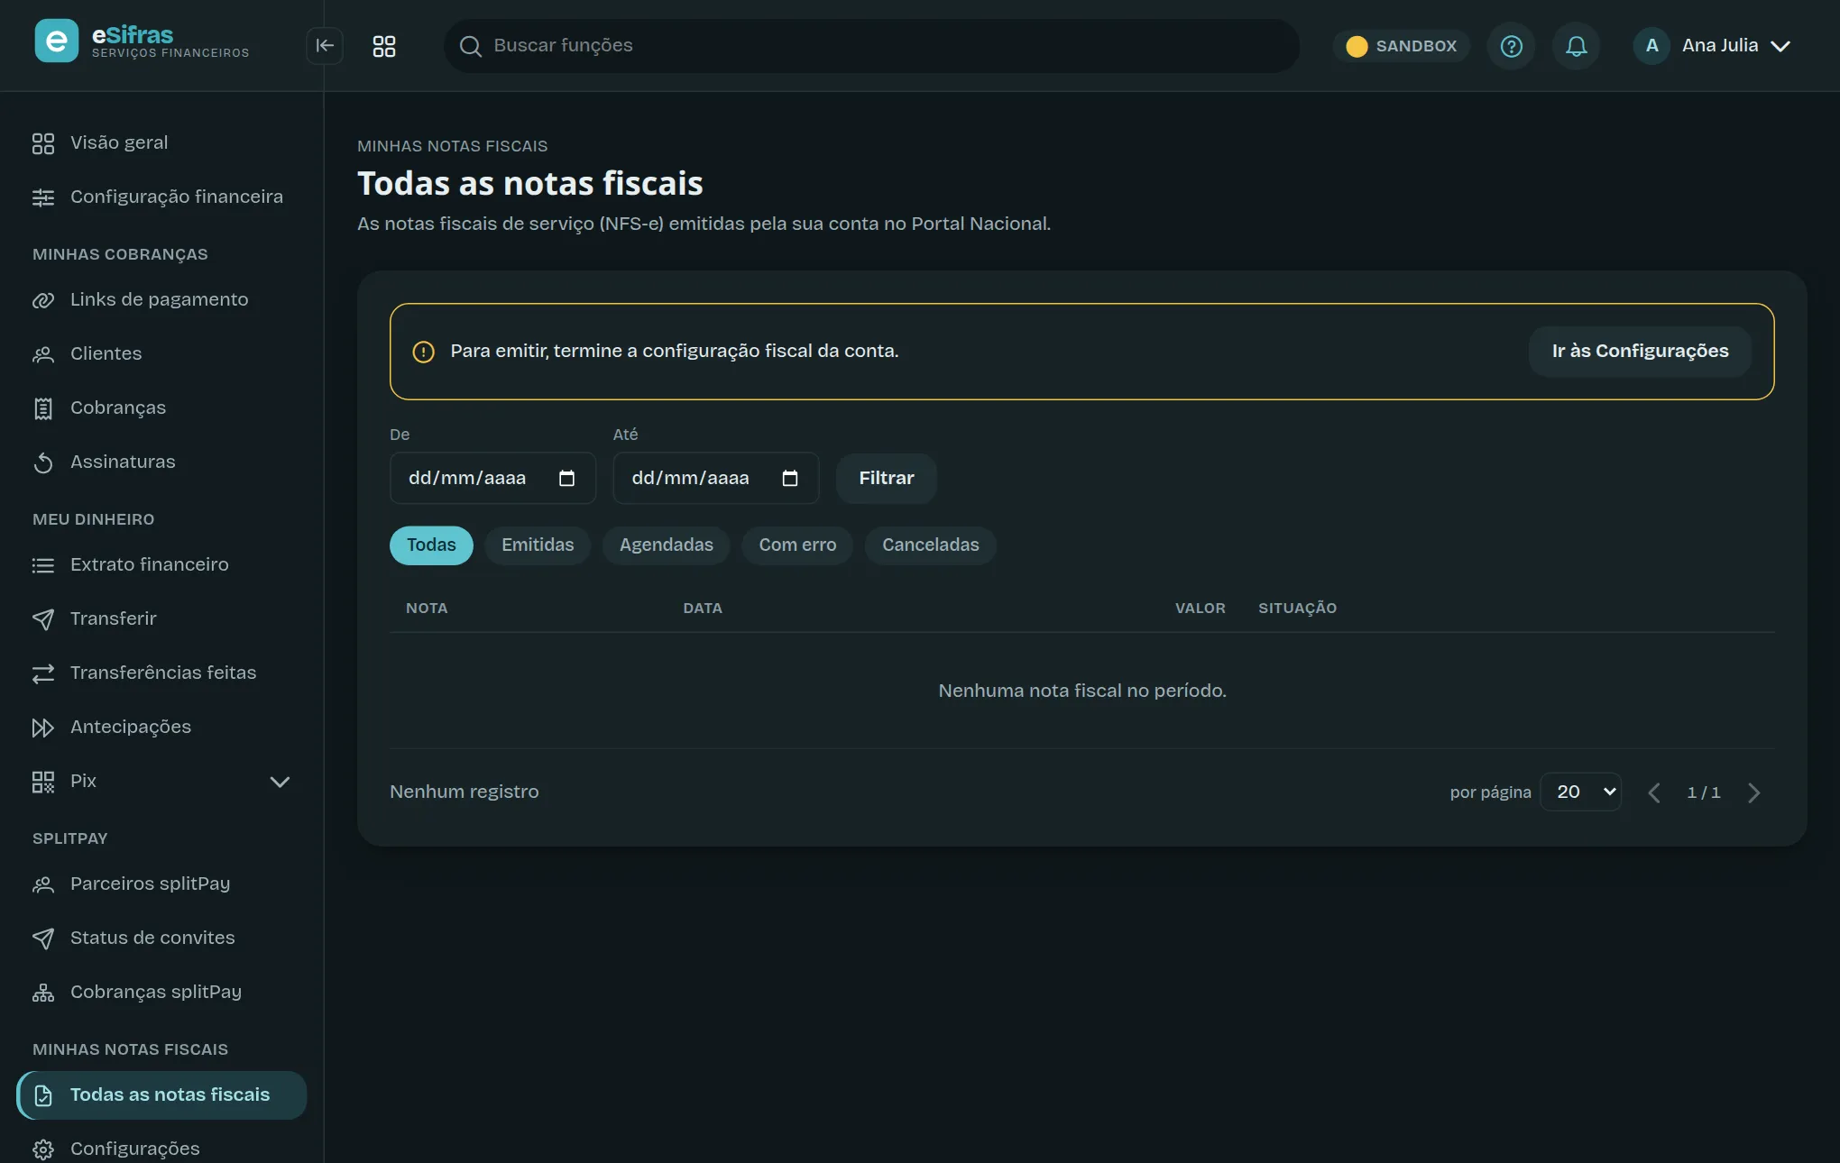The width and height of the screenshot is (1840, 1163).
Task: Select the Todas filter tab
Action: click(x=431, y=545)
